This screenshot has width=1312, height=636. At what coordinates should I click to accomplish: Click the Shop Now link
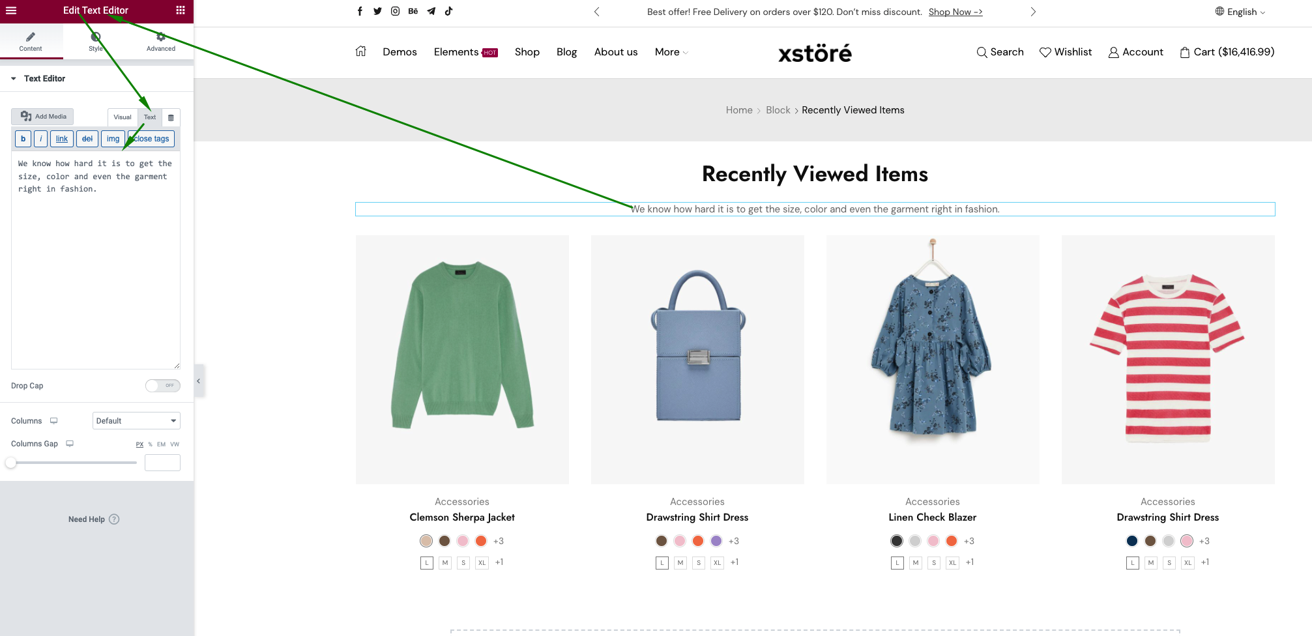[x=955, y=12]
